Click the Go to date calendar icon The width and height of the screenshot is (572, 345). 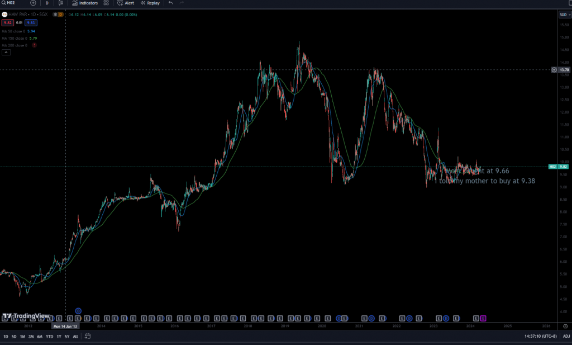[x=88, y=337]
